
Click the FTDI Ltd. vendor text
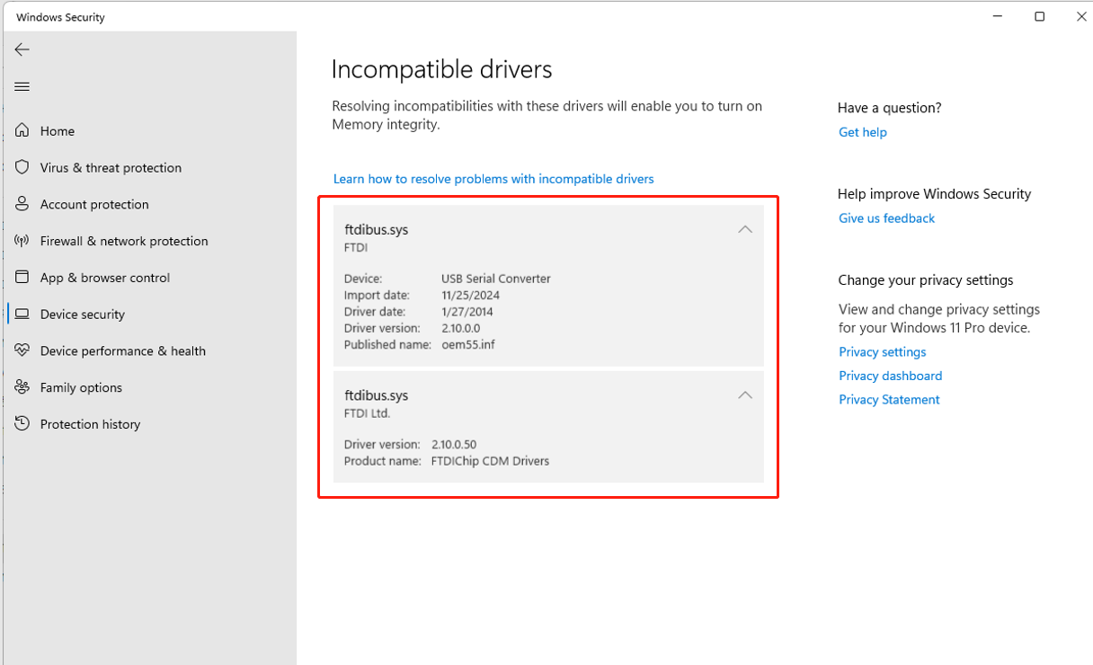tap(367, 413)
